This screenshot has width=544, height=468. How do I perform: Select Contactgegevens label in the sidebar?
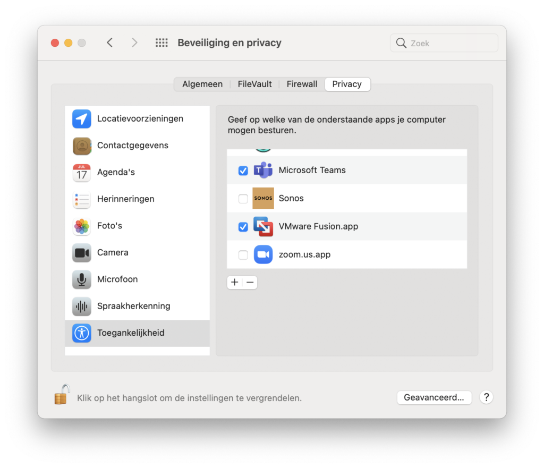(132, 146)
